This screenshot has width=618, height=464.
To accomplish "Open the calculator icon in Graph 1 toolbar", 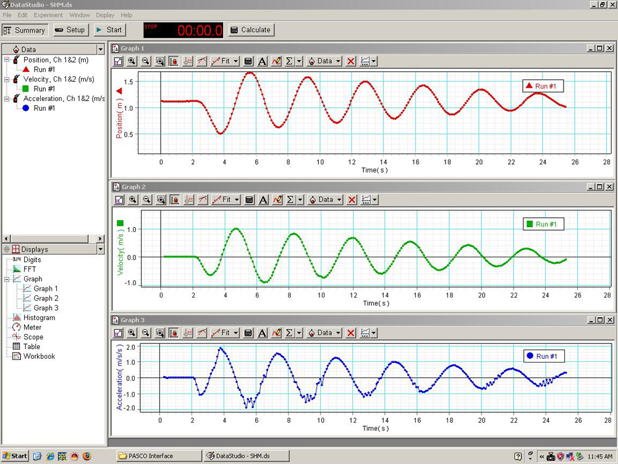I will pyautogui.click(x=248, y=61).
